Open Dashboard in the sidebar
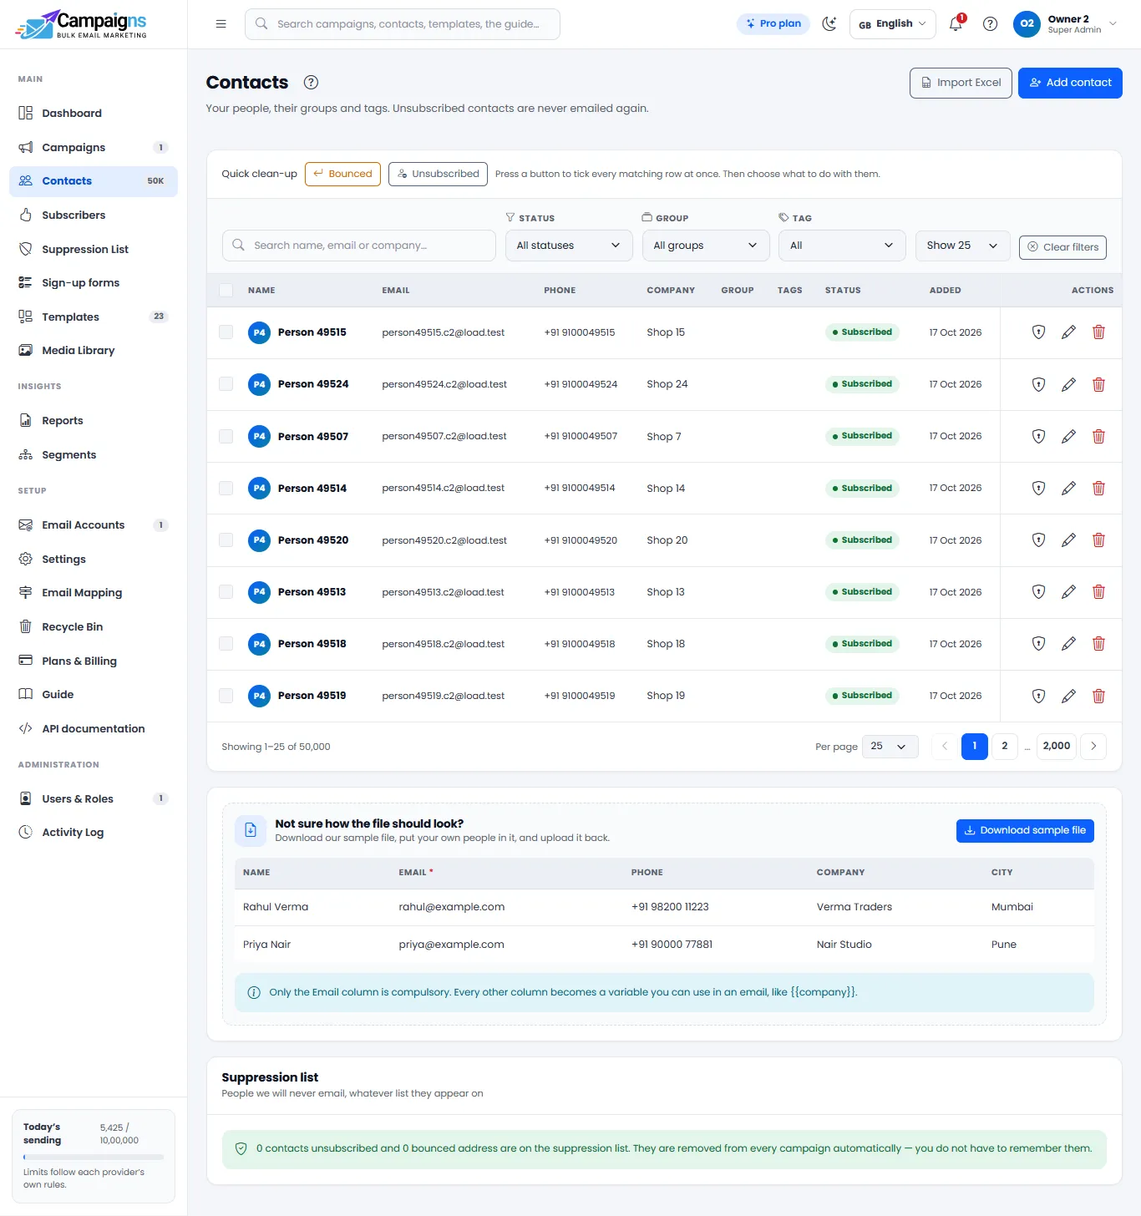 (x=94, y=114)
